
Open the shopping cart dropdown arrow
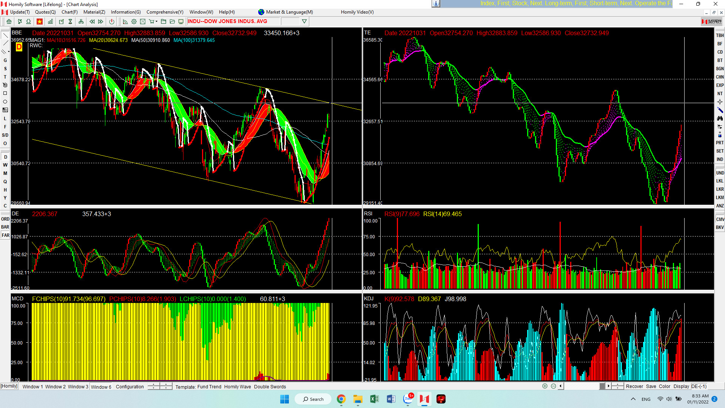(x=156, y=22)
